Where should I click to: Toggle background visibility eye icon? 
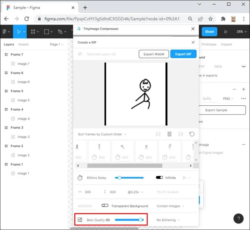[243, 67]
